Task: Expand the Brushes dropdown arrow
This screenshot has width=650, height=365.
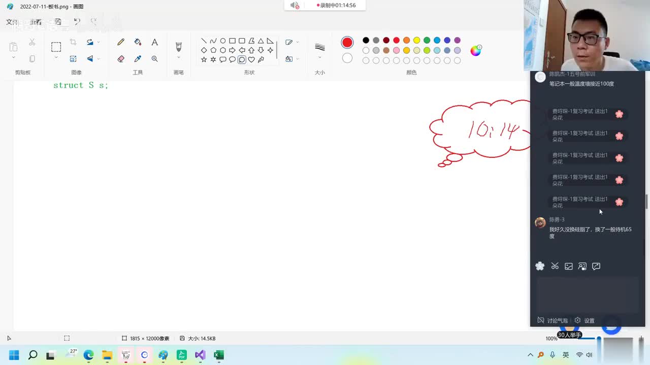Action: (178, 58)
